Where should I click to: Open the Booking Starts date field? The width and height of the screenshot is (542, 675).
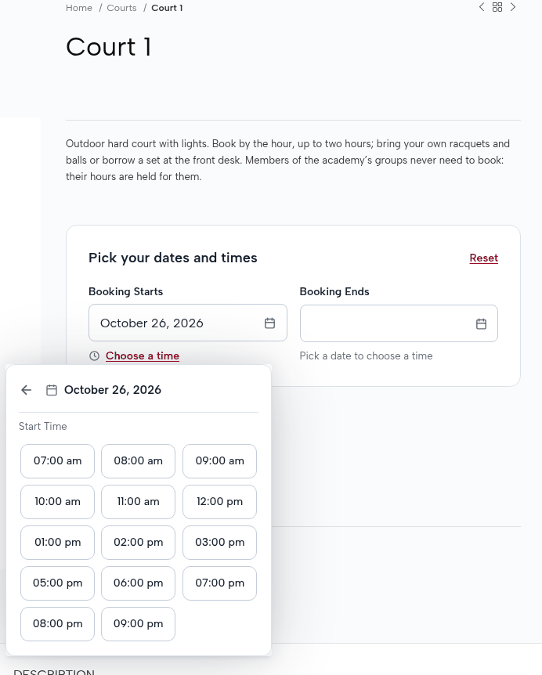[x=188, y=323]
